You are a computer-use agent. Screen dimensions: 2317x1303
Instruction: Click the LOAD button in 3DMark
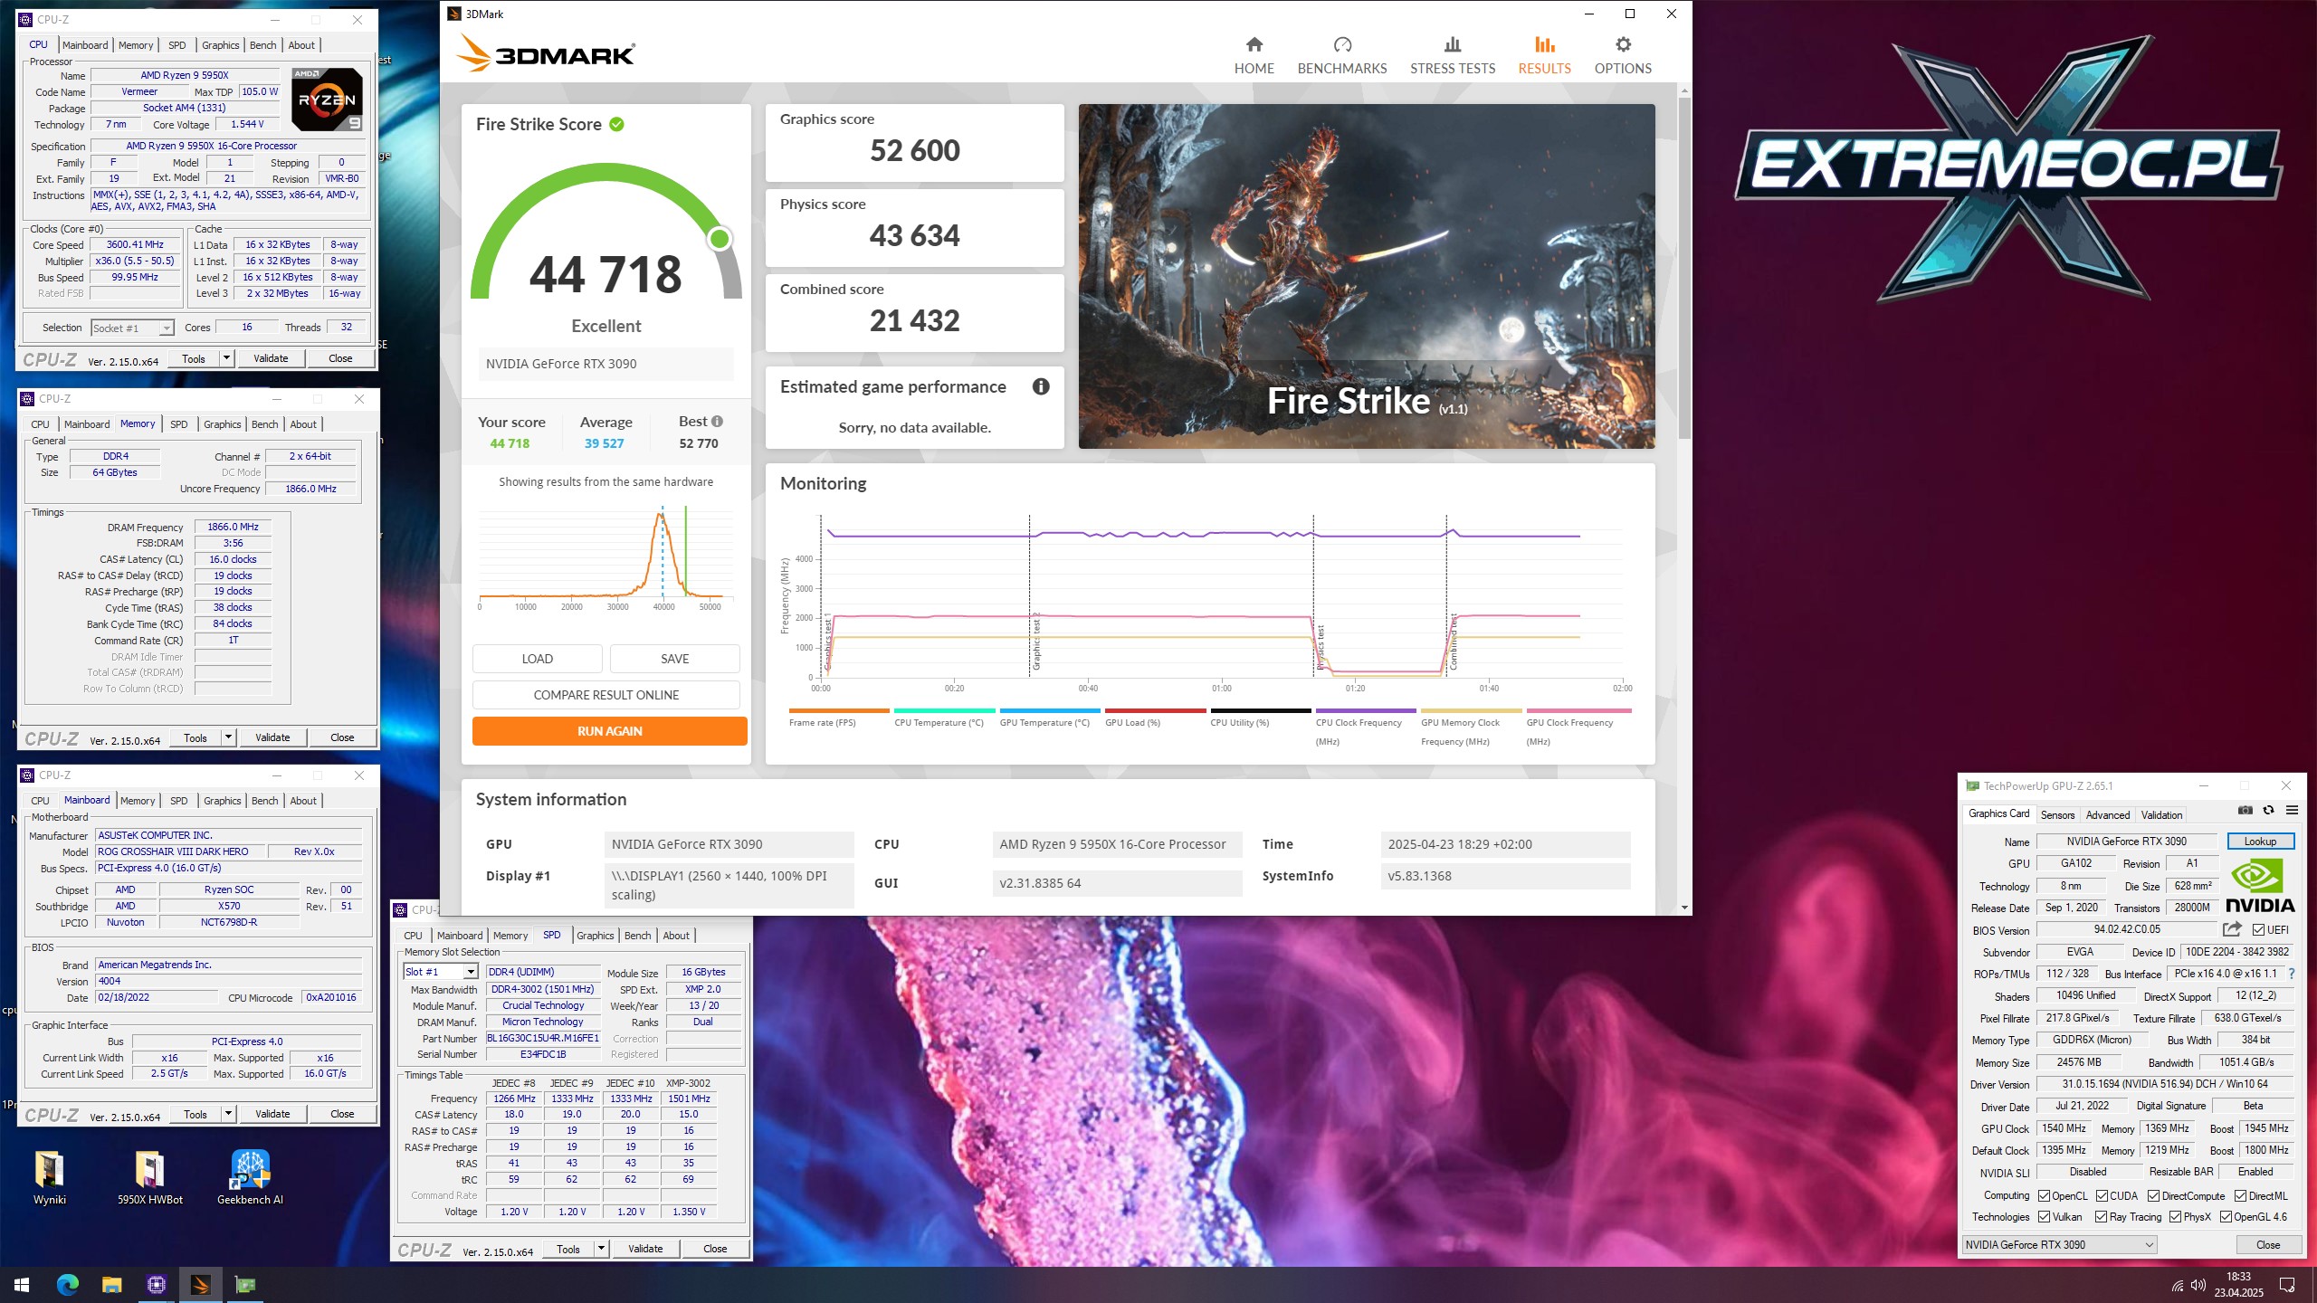point(537,659)
